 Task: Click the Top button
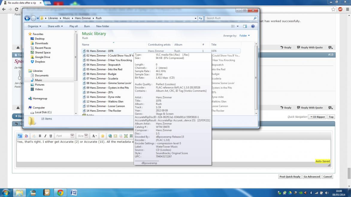click(331, 117)
